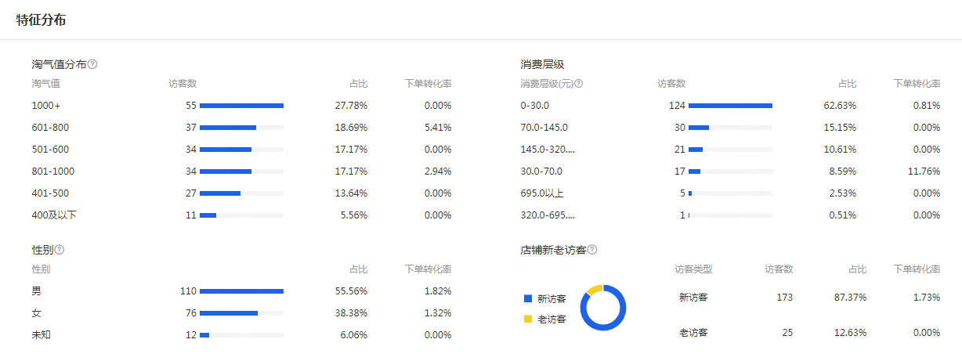Click the 店铺新老访客 heading
Image resolution: width=962 pixels, height=361 pixels.
click(x=553, y=250)
